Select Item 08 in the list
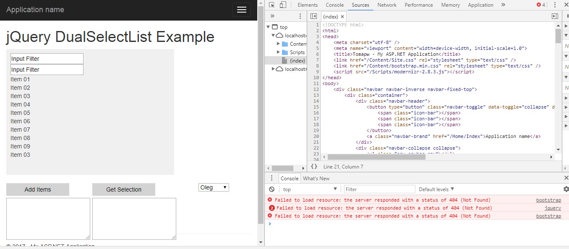The height and width of the screenshot is (249, 569). pos(20,138)
